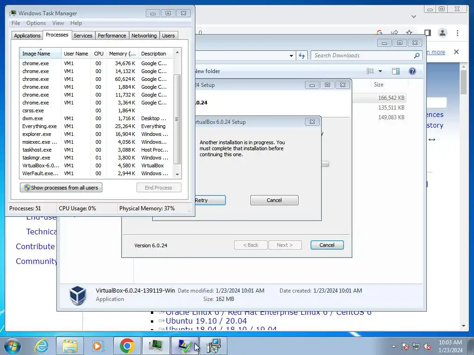The height and width of the screenshot is (355, 474).
Task: Open Chrome profile avatar icon
Action: coord(442,33)
